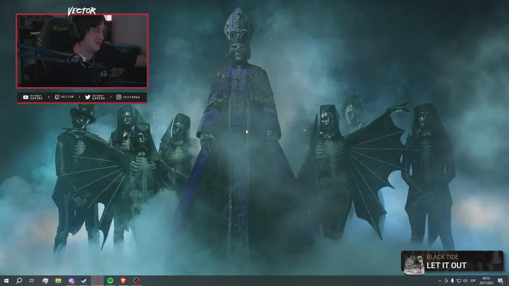Click the webcam feed overlay
The image size is (509, 286).
[x=82, y=51]
